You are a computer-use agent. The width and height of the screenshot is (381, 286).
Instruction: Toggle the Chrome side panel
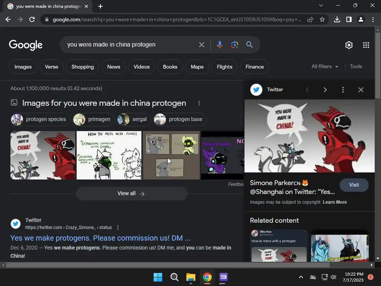pos(349,19)
